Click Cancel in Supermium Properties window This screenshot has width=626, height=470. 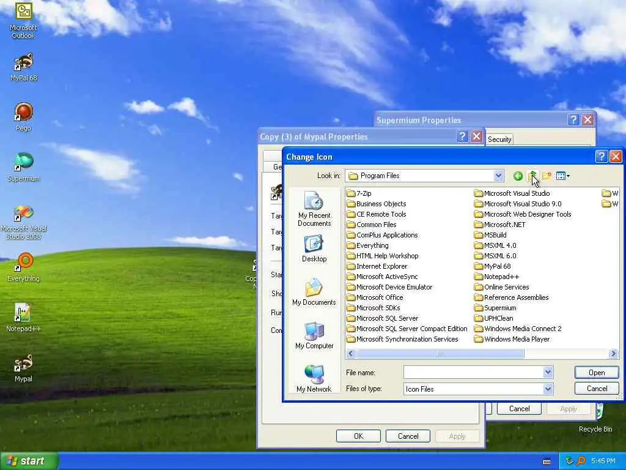[x=519, y=408]
